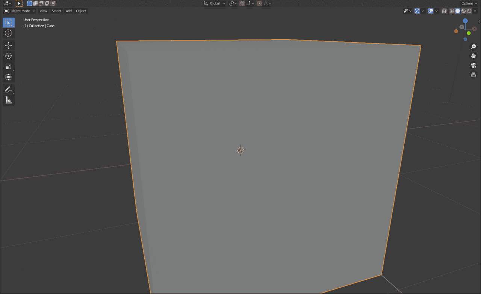Click the green Y axis on the navigation gizmo
The image size is (481, 294).
468,33
